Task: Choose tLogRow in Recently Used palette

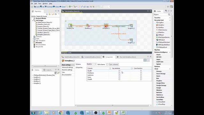Action: [161, 23]
